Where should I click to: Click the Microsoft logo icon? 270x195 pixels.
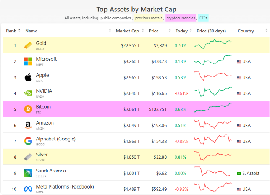(x=28, y=61)
